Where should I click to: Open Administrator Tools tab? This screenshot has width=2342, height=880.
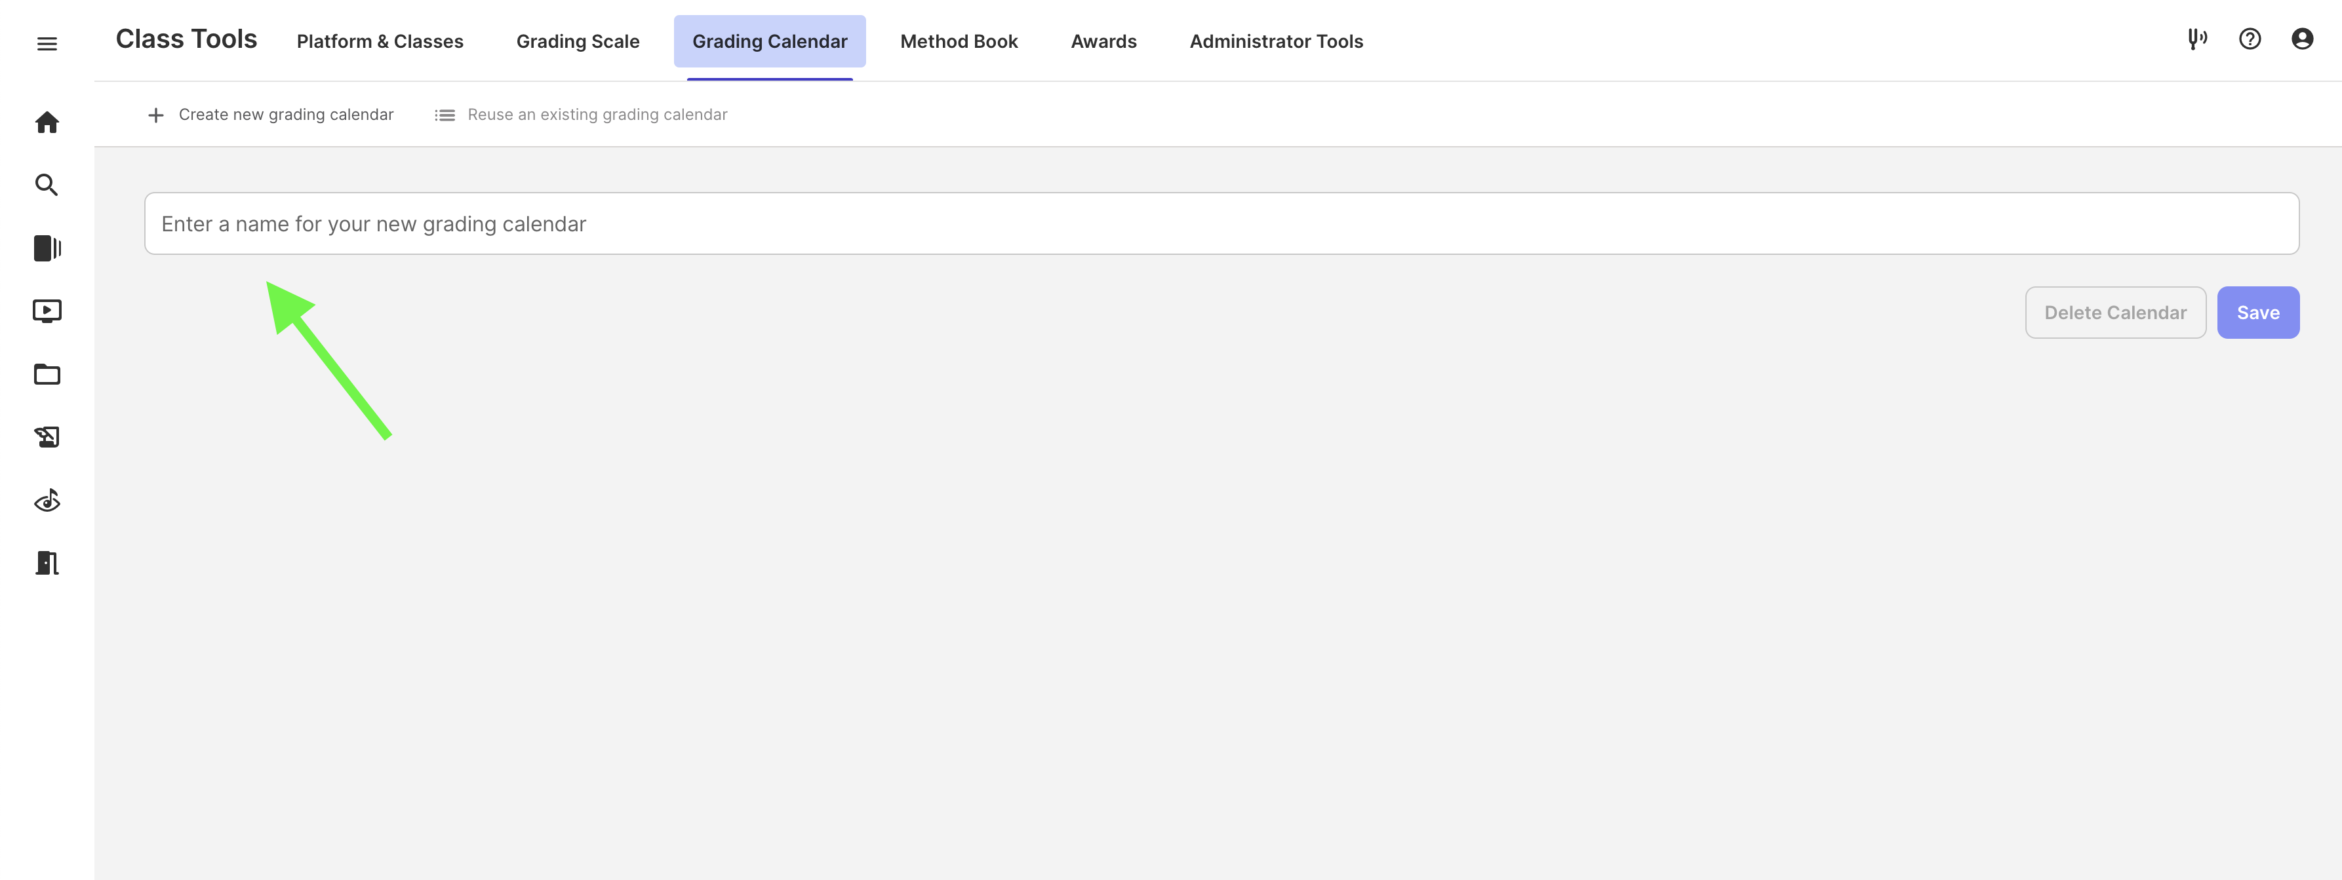pyautogui.click(x=1275, y=42)
